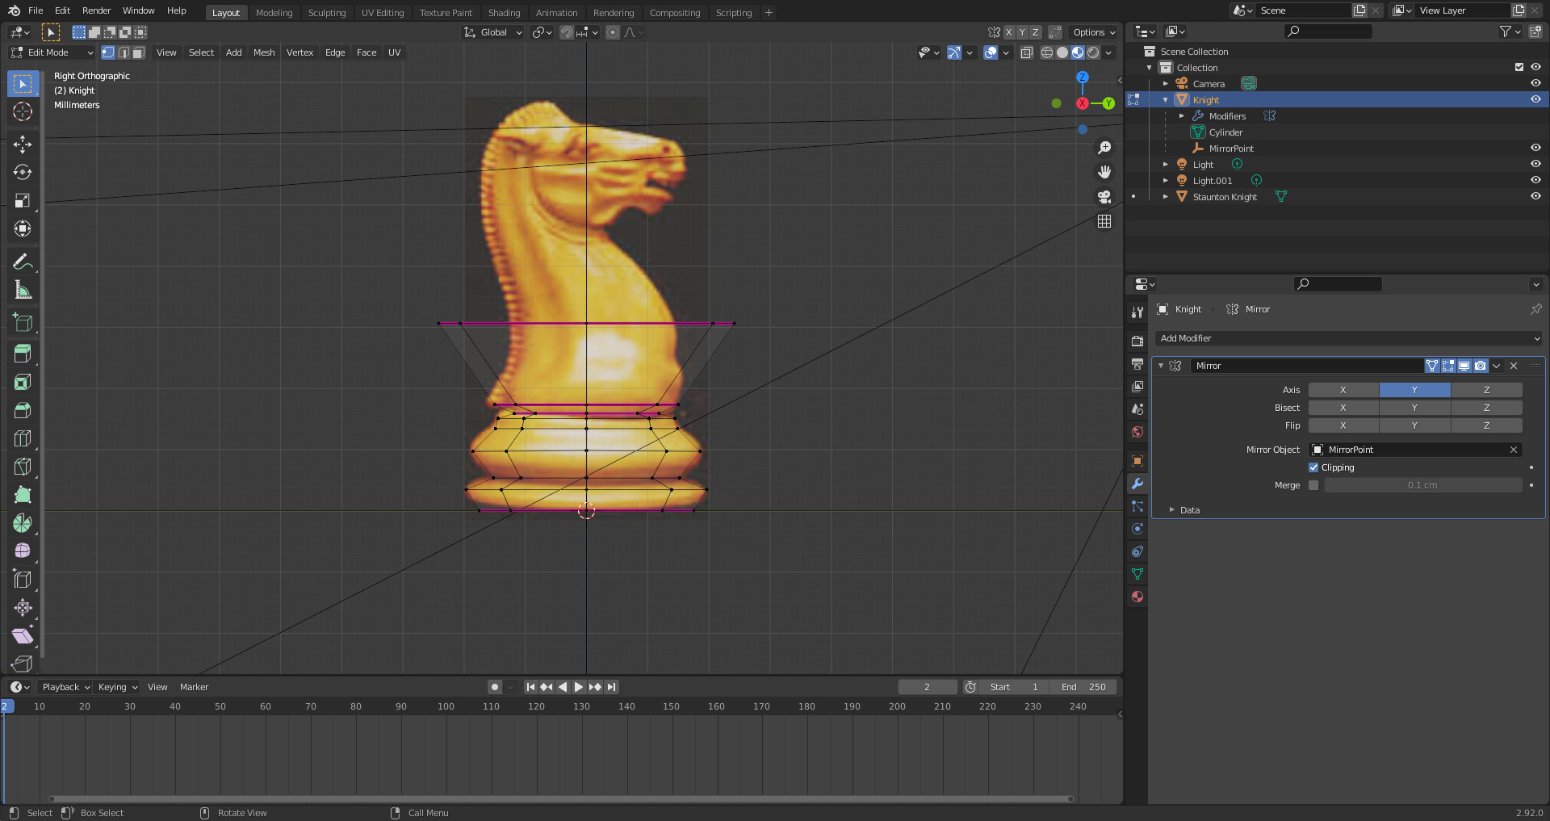Screen dimensions: 1550x821
Task: Hide the Knight object in outliner
Action: pyautogui.click(x=1535, y=99)
